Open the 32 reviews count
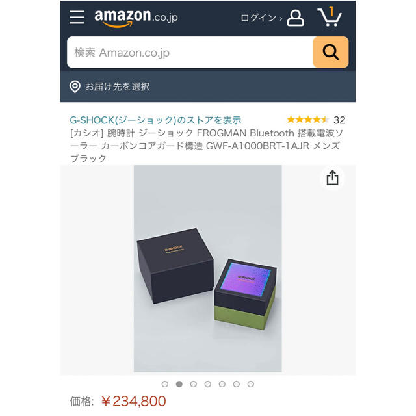This screenshot has width=416, height=416. pyautogui.click(x=339, y=120)
